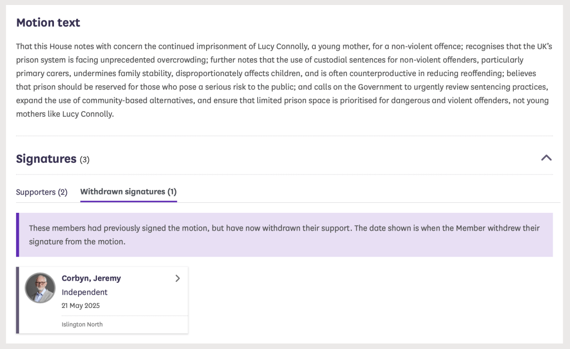This screenshot has height=349, width=570.
Task: Select the Withdrawn signatures (1) tab
Action: [128, 192]
